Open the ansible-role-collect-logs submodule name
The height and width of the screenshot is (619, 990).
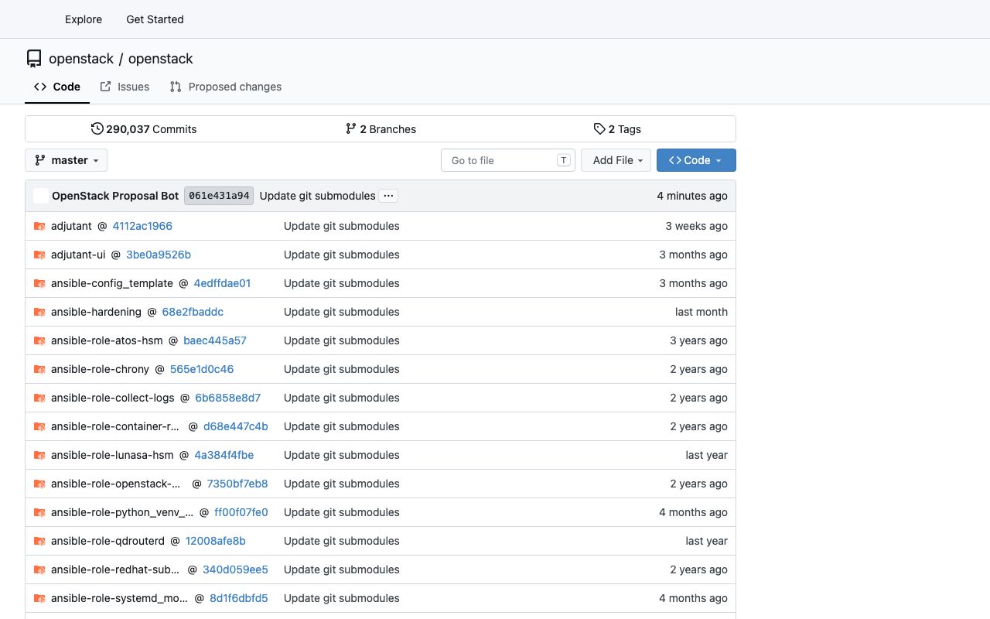113,398
